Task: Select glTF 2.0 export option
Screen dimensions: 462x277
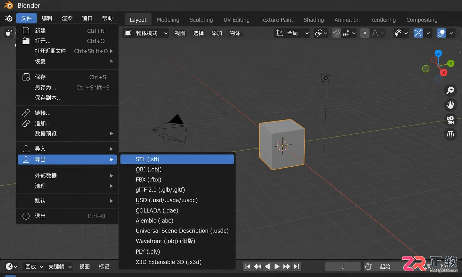Action: [177, 190]
